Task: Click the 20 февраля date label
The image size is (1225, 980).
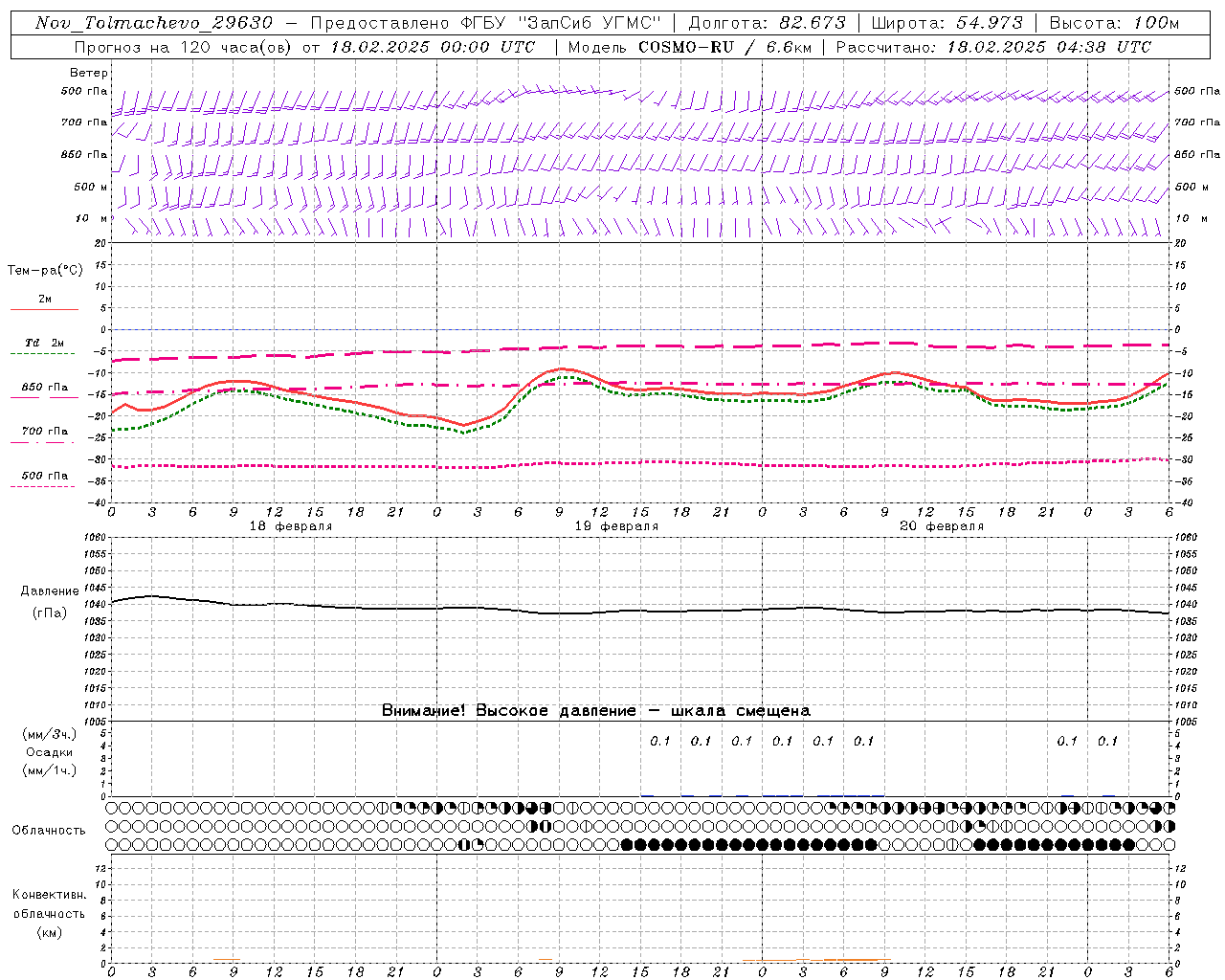Action: [942, 526]
